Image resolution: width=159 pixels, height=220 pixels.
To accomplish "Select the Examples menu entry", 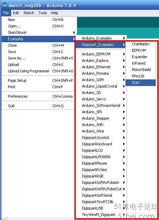I will click(38, 39).
